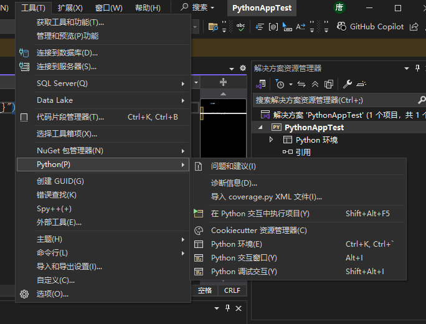Expand the NuGet 包管理器(N) submenu
The width and height of the screenshot is (426, 324).
[x=183, y=151]
